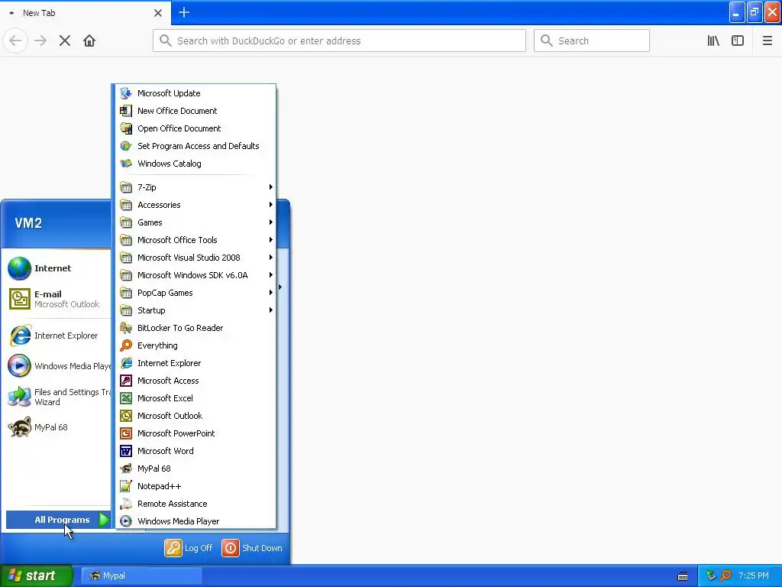Screen dimensions: 782x587
Task: Expand Microsoft Visual Studio 2008 folder
Action: point(195,258)
